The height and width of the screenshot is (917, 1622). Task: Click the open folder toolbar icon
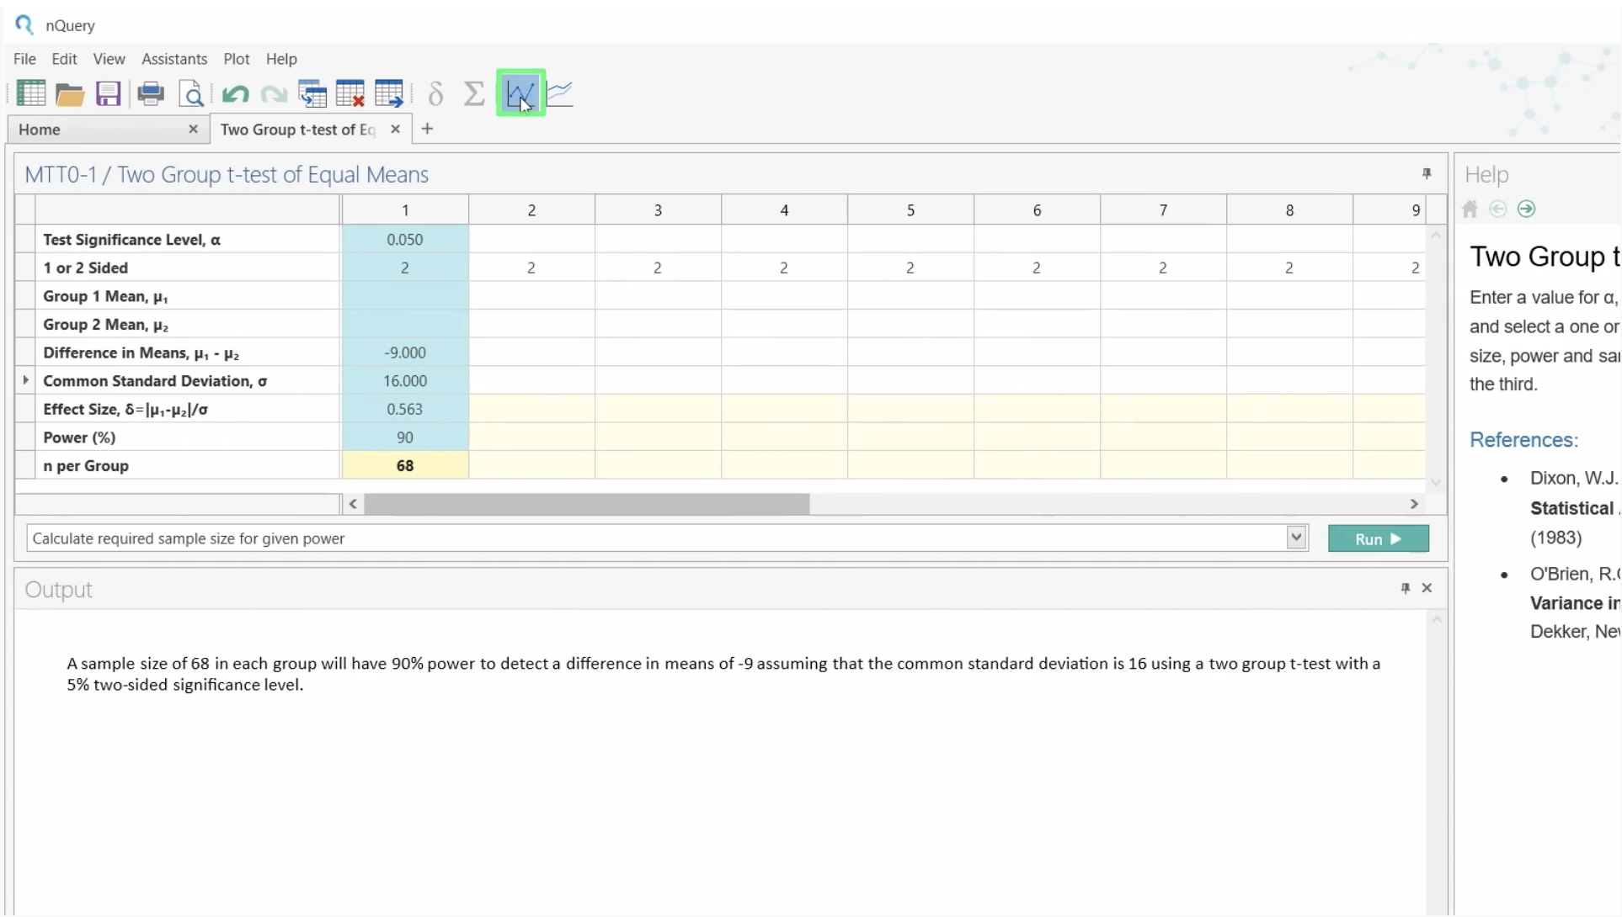[x=70, y=94]
